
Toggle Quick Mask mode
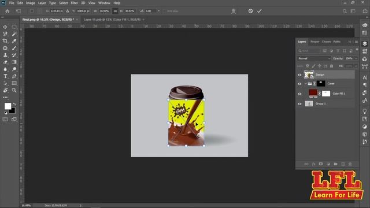click(5, 120)
